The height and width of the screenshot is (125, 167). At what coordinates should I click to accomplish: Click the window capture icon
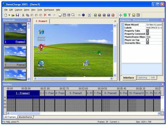click(x=64, y=15)
